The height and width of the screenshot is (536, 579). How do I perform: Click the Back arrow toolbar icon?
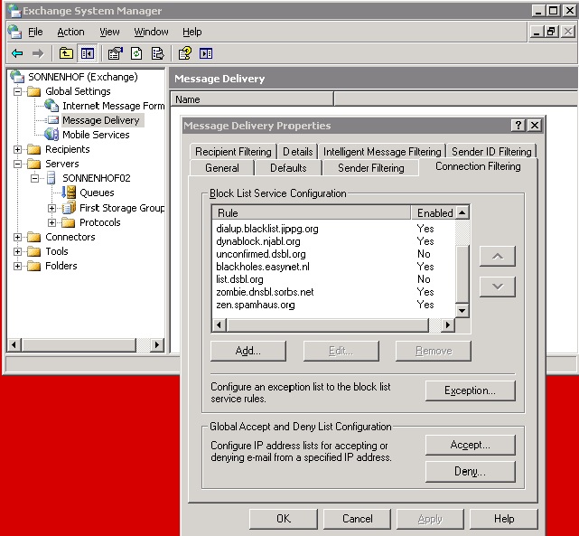(17, 53)
